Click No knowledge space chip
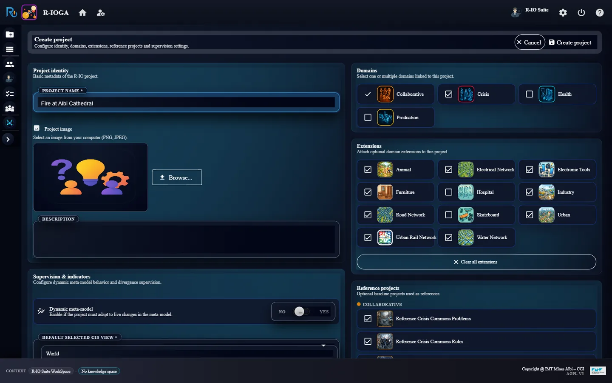Image resolution: width=612 pixels, height=383 pixels. (x=99, y=371)
